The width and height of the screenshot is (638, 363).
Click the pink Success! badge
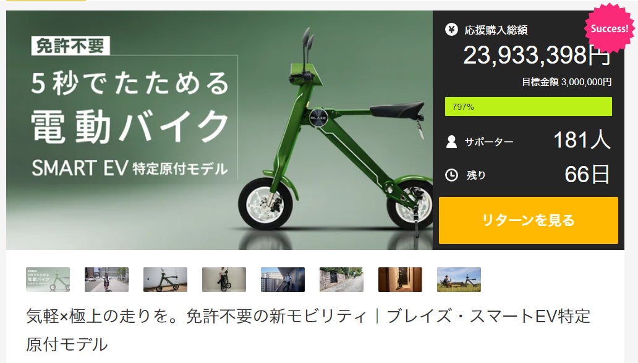point(609,28)
